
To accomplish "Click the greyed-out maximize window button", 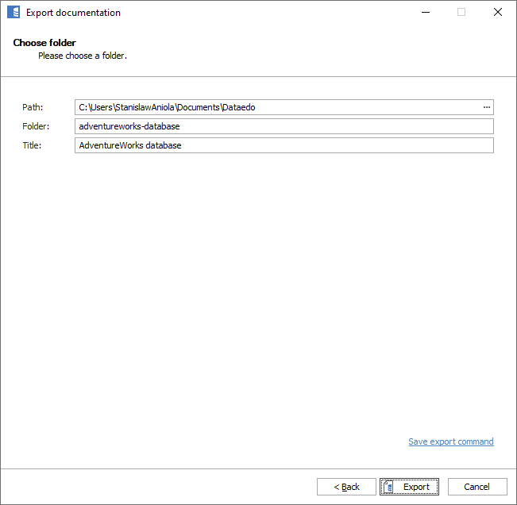I will click(461, 13).
